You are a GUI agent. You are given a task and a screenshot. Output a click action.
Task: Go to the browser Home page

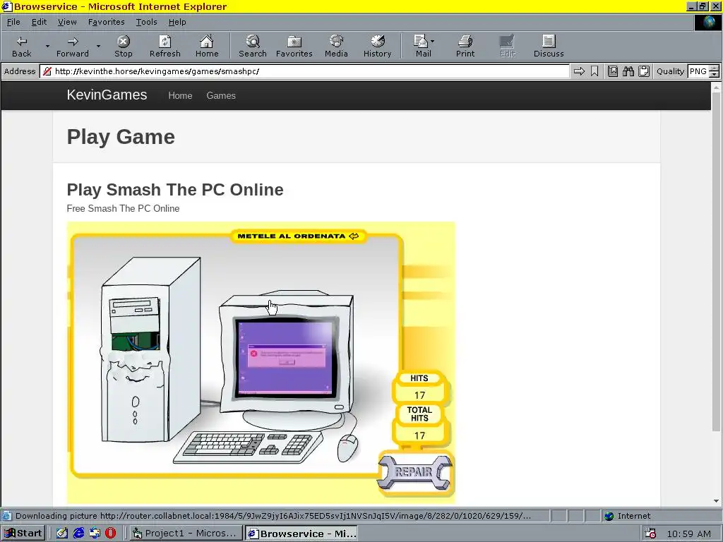click(207, 46)
